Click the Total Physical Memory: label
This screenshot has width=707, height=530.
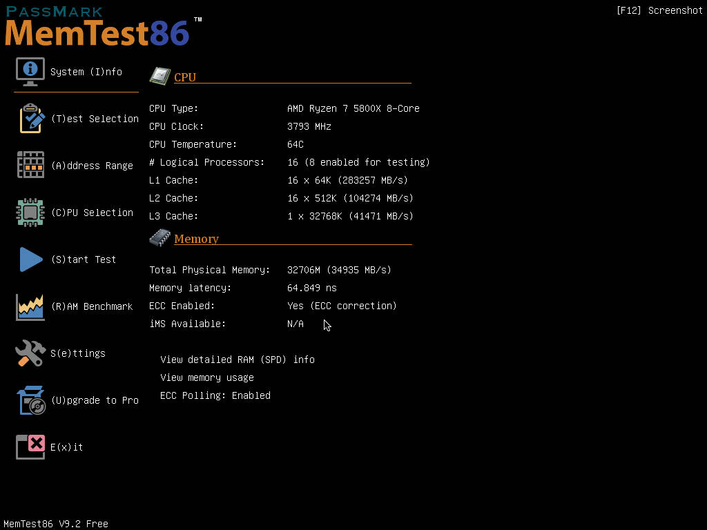(x=210, y=270)
